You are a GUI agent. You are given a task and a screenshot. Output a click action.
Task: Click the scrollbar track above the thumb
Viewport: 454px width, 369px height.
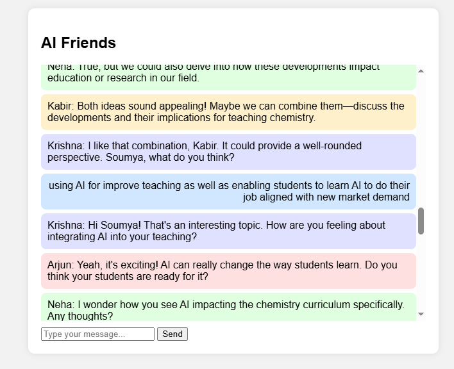[421, 141]
